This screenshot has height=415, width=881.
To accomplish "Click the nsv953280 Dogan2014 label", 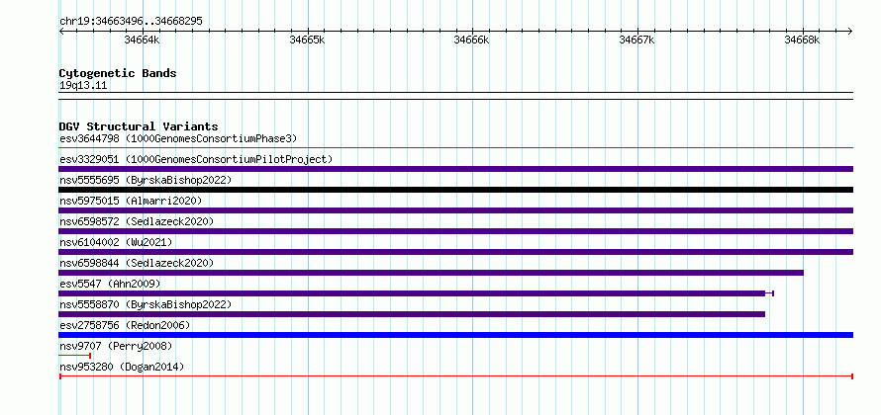I will point(122,367).
